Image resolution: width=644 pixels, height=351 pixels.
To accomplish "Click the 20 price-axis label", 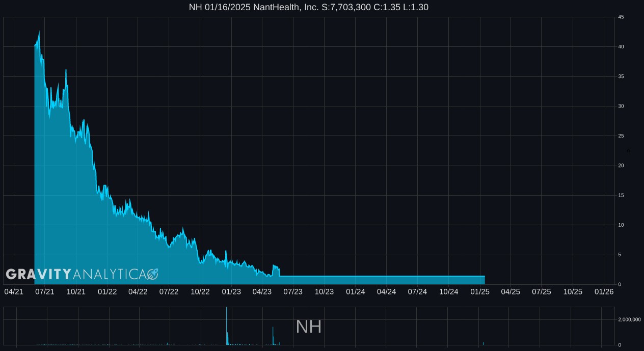I will pyautogui.click(x=621, y=166).
